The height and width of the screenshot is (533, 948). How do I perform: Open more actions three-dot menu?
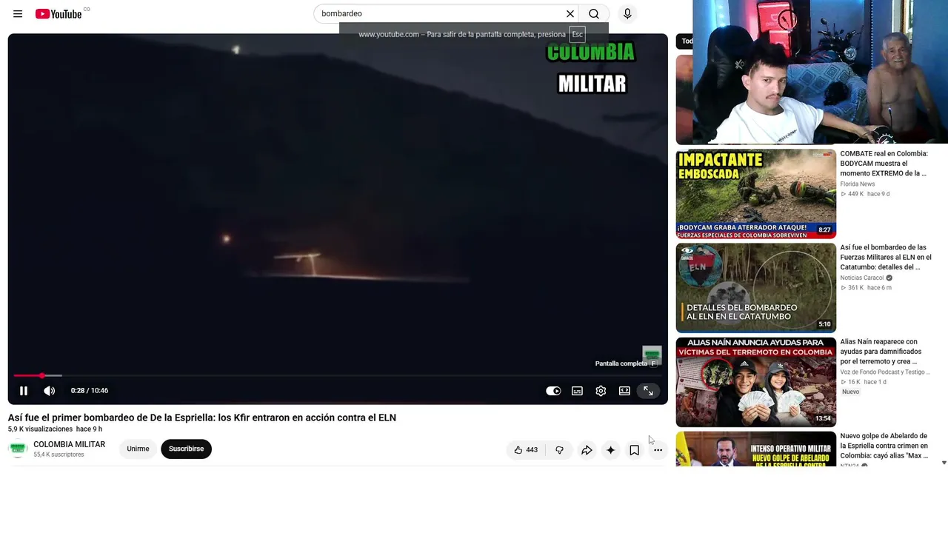pos(658,449)
